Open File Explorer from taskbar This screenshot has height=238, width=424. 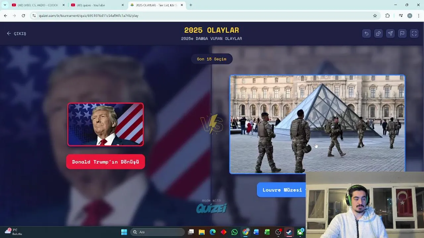coord(202,232)
